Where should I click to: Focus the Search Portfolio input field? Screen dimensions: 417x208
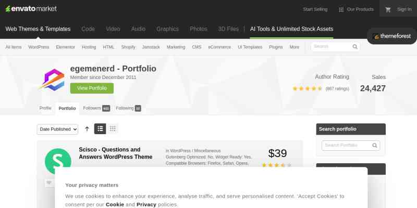tap(351, 146)
